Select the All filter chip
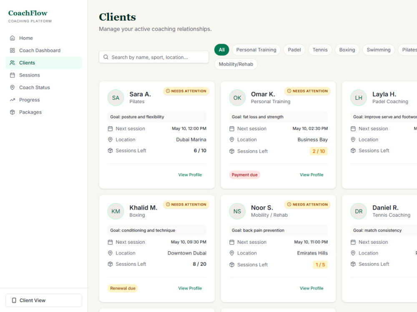This screenshot has width=417, height=312. pyautogui.click(x=221, y=50)
